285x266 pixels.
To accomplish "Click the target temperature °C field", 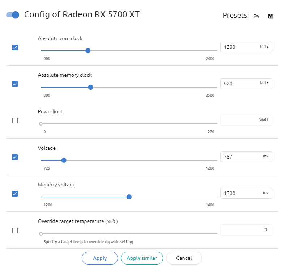I will [x=246, y=230].
